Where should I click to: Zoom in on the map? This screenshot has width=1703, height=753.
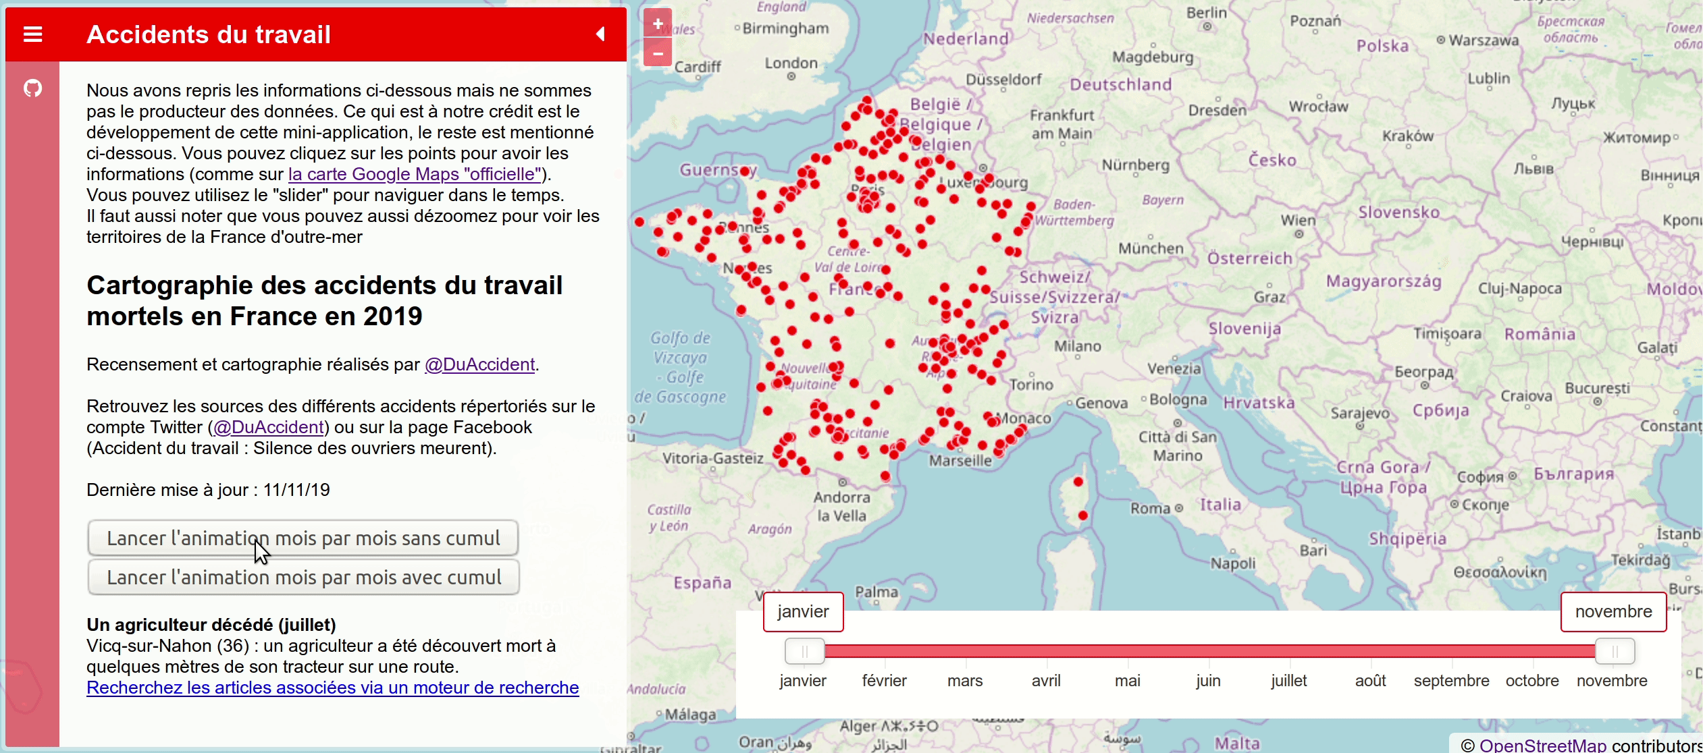pyautogui.click(x=658, y=24)
